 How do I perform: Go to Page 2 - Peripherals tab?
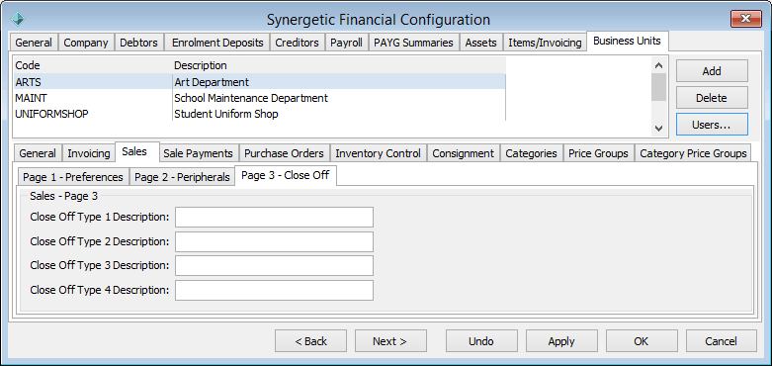(x=182, y=177)
